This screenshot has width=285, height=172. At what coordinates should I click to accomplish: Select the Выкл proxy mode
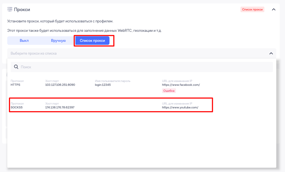24,41
